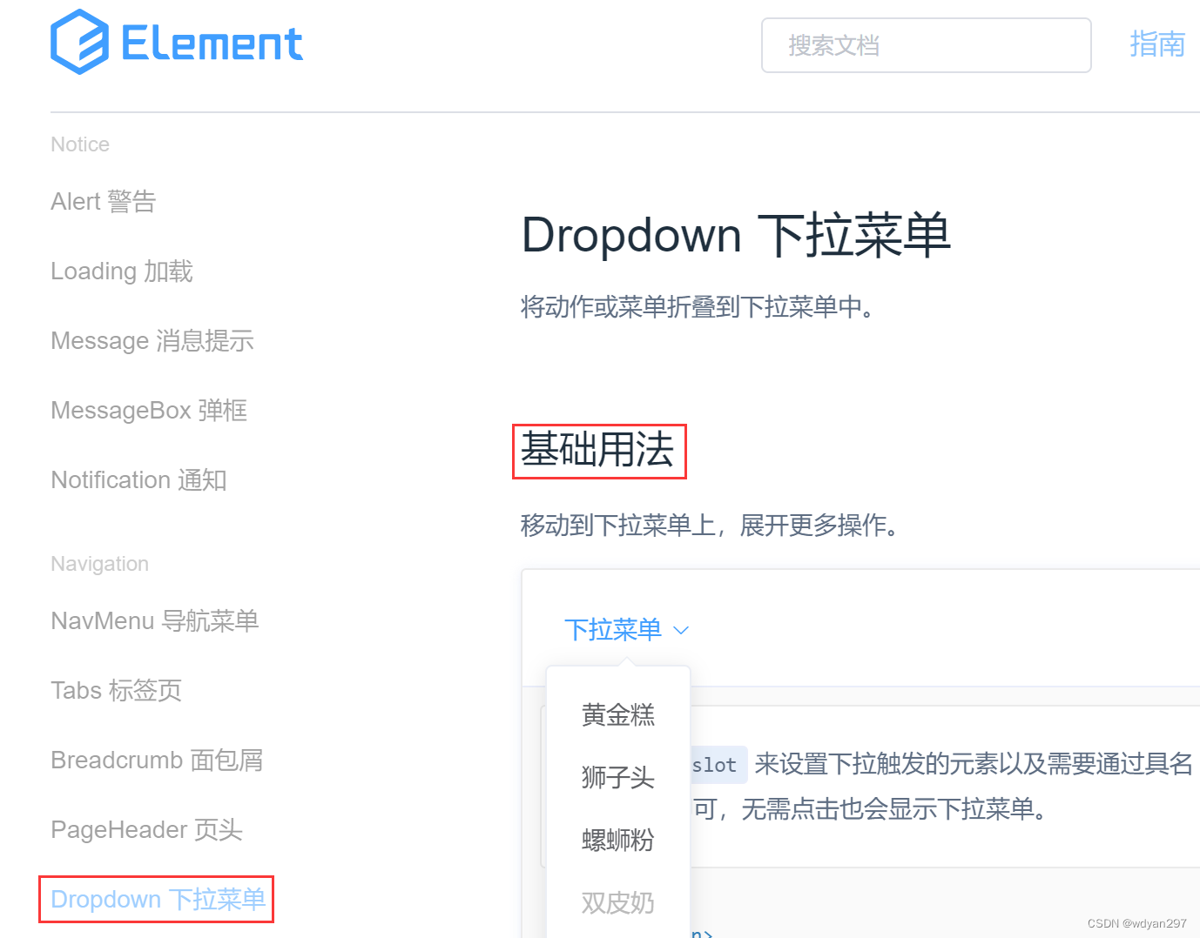The width and height of the screenshot is (1200, 938).
Task: Expand the dropdown via its chevron arrow
Action: click(x=681, y=629)
